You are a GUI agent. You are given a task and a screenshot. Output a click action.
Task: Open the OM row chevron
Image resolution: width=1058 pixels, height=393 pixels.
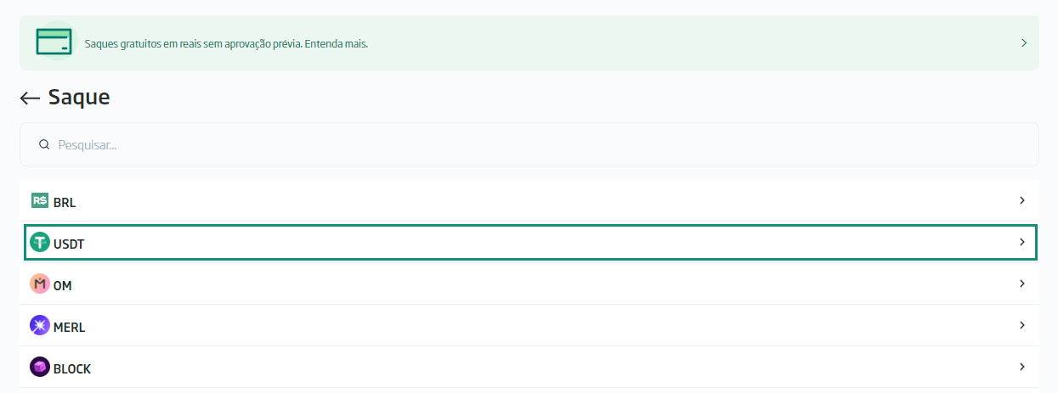point(1022,284)
